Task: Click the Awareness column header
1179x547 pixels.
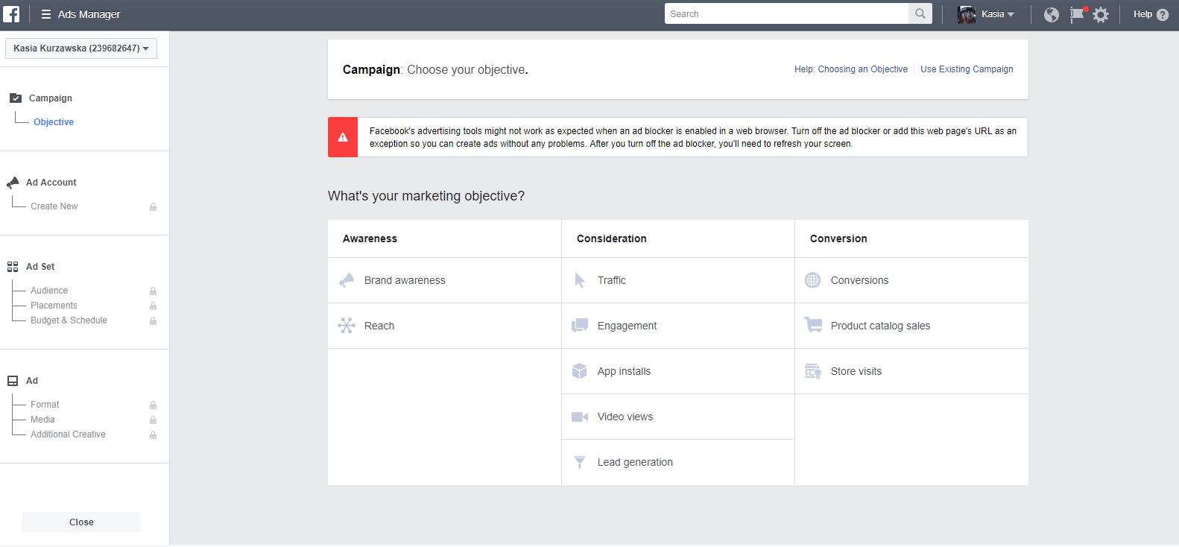Action: coord(370,238)
